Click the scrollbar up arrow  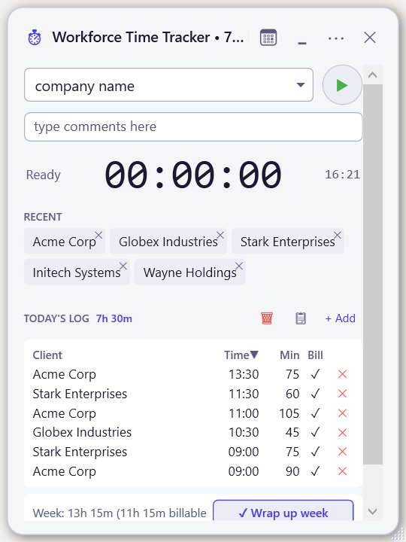(x=372, y=75)
